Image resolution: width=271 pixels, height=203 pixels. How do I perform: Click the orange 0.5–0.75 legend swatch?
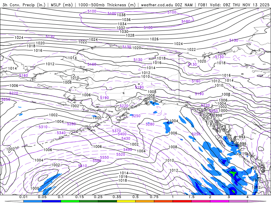[145, 201]
